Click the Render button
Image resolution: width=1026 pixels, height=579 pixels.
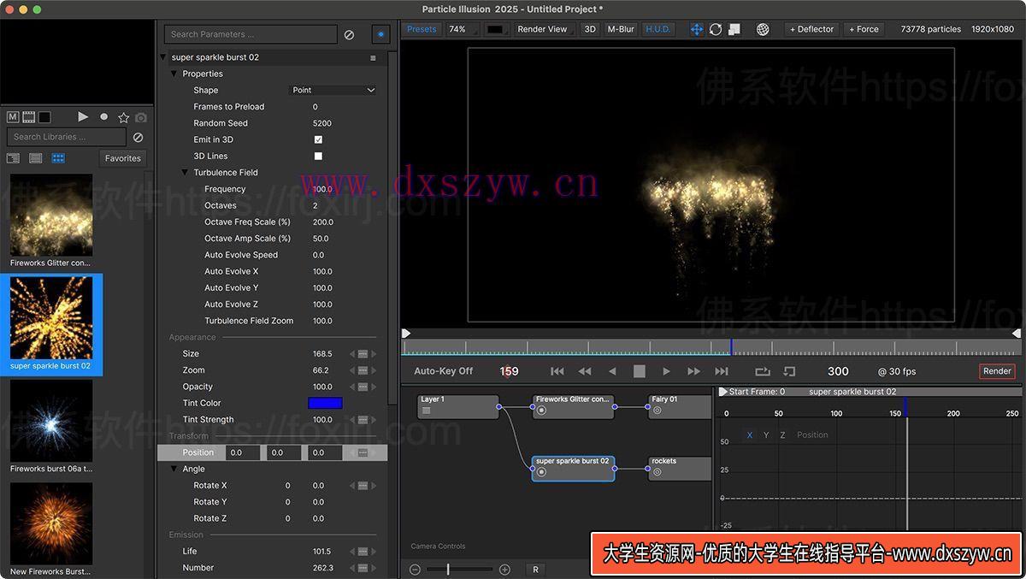[x=997, y=371]
